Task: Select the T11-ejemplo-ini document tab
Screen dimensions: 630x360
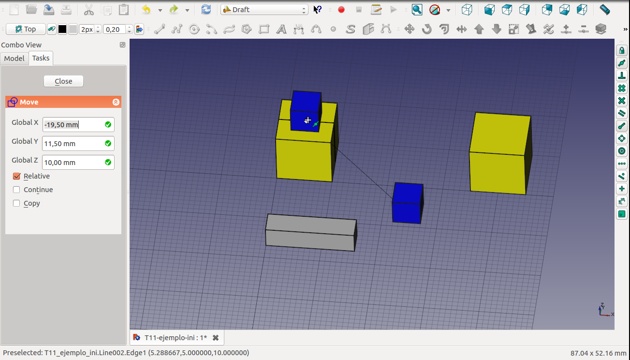Action: pyautogui.click(x=175, y=338)
